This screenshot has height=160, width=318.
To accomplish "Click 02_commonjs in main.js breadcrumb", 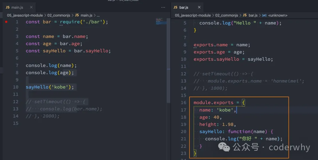I will coord(59,15).
